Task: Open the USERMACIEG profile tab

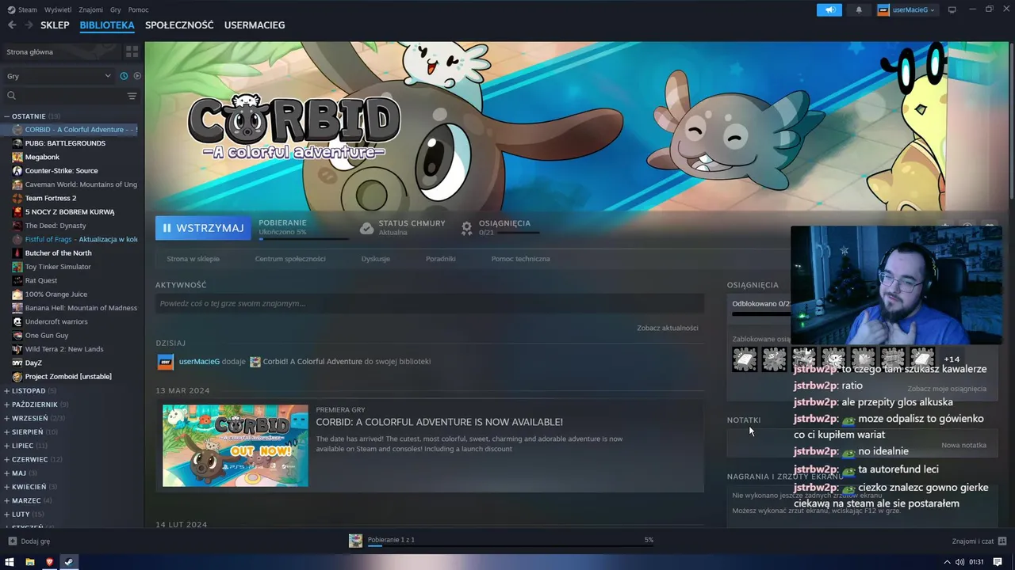Action: (255, 25)
